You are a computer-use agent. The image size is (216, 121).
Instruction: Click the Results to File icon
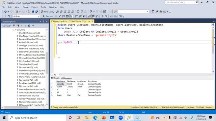(x=97, y=16)
